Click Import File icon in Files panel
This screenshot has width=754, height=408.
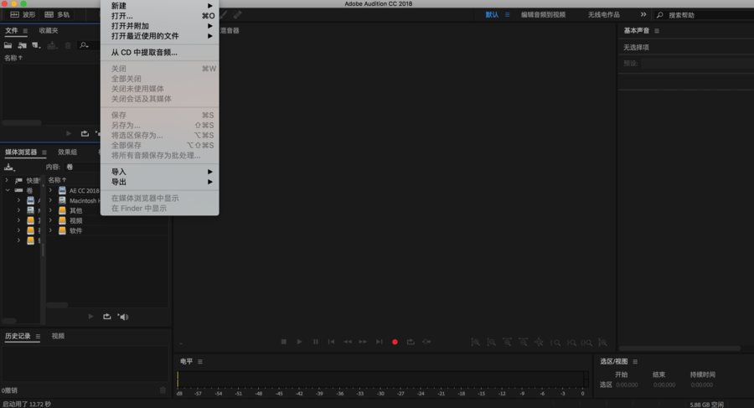(22, 45)
